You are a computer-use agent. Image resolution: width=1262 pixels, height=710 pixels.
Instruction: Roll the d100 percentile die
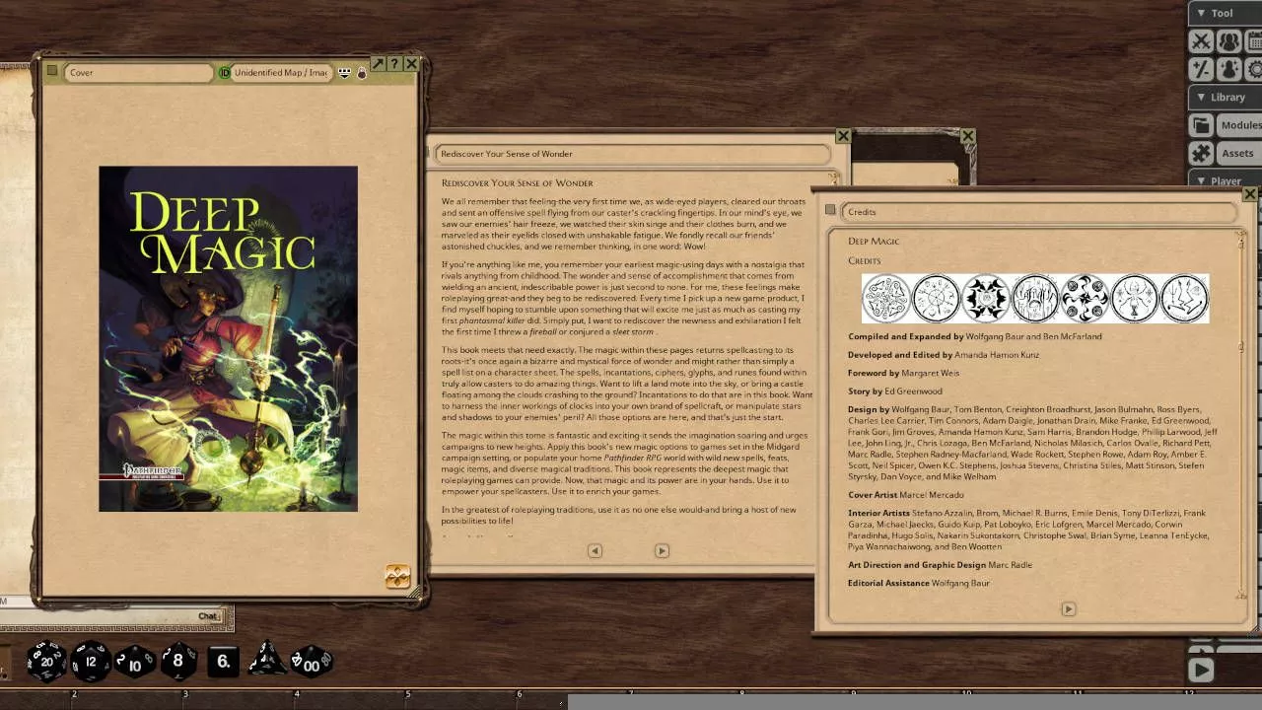[x=311, y=661]
